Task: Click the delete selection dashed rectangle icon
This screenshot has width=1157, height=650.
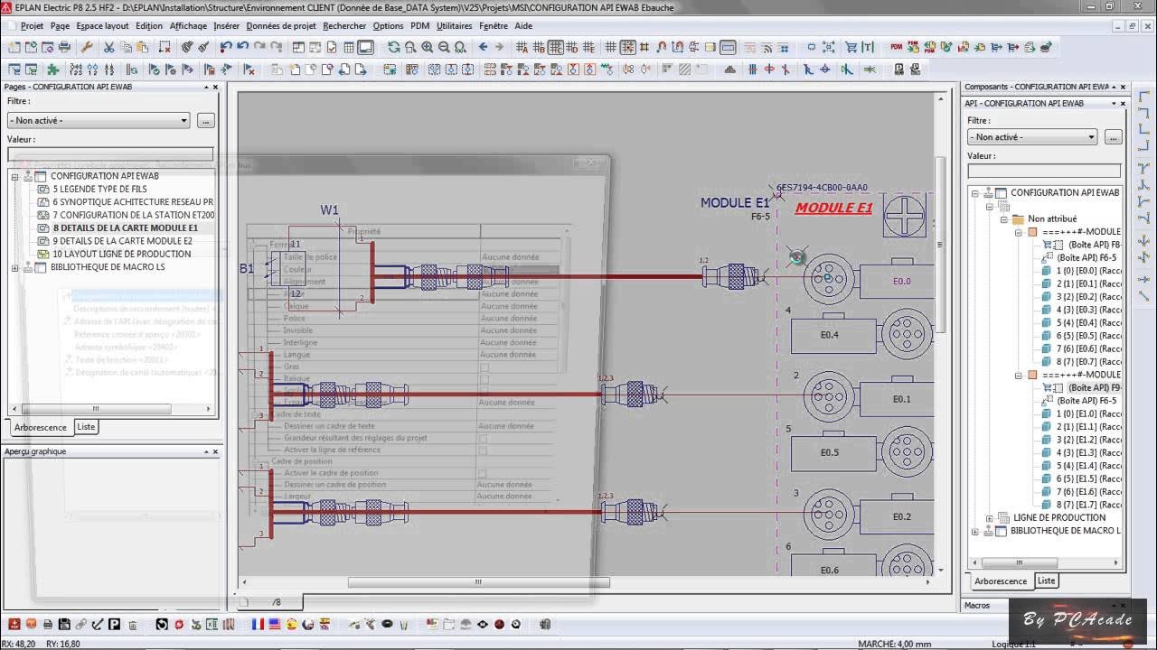Action: tap(165, 47)
